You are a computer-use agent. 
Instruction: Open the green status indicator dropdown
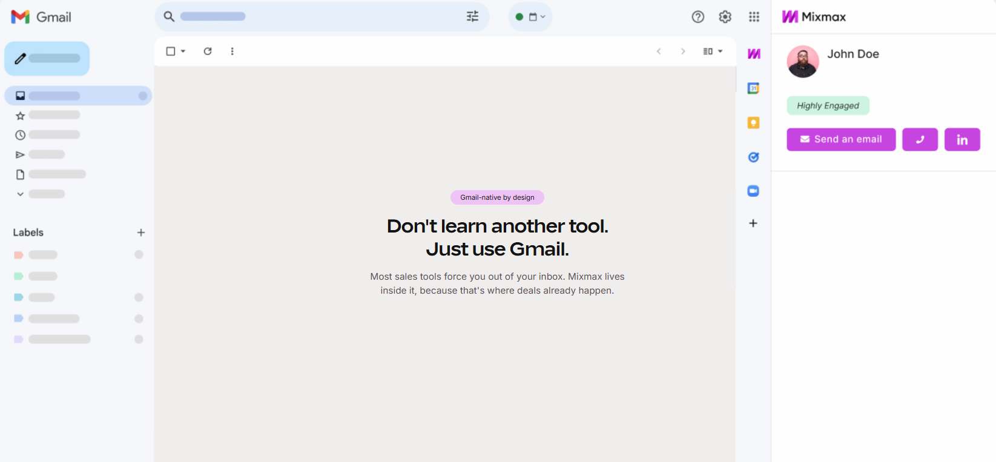coord(530,17)
